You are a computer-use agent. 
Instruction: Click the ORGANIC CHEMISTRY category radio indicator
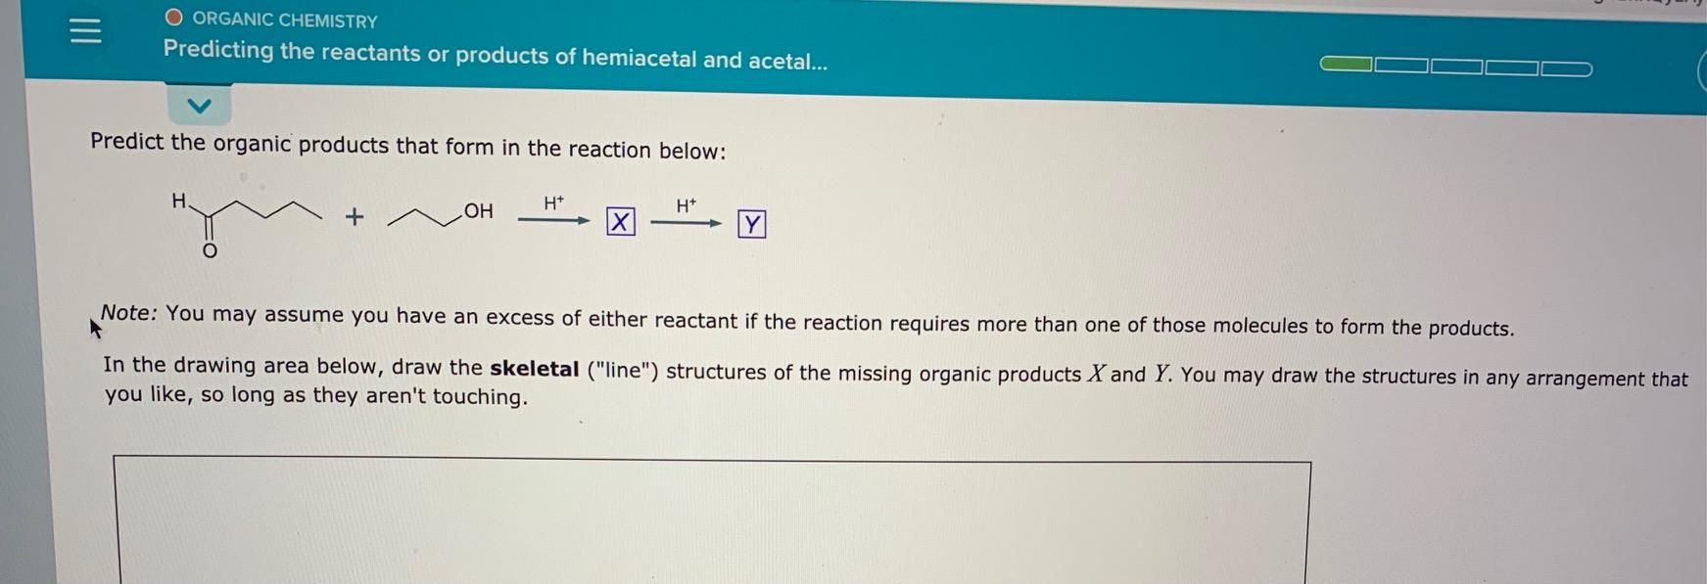tap(173, 17)
